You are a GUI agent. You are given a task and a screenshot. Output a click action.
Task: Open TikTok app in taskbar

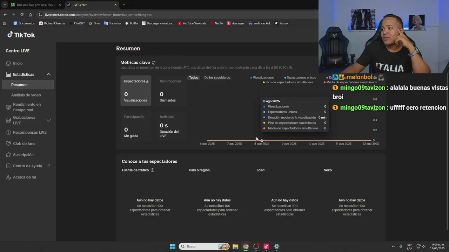coord(266,246)
